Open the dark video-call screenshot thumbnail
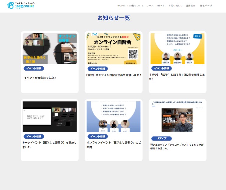The height and width of the screenshot is (190, 226). click(50, 117)
